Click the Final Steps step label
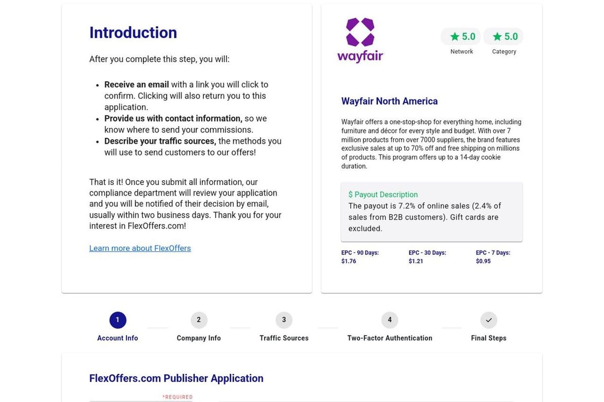This screenshot has width=604, height=402. (x=489, y=338)
